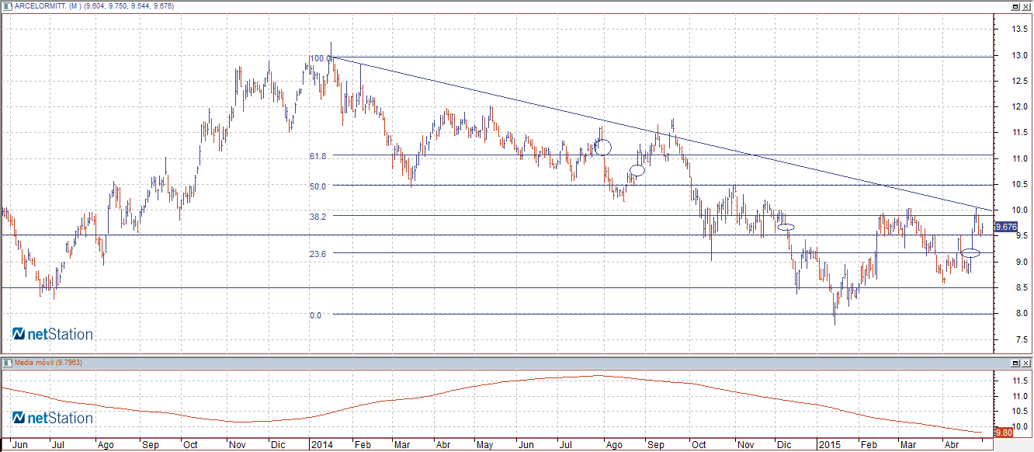Screen dimensions: 1034x452
Task: Click the 2015 label on the time axis
Action: tap(830, 446)
